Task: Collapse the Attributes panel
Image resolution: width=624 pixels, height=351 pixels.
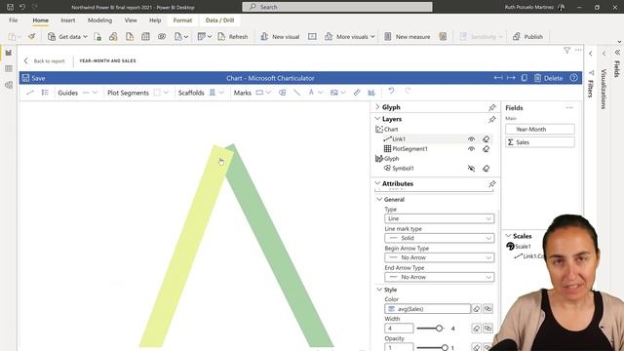Action: click(377, 183)
